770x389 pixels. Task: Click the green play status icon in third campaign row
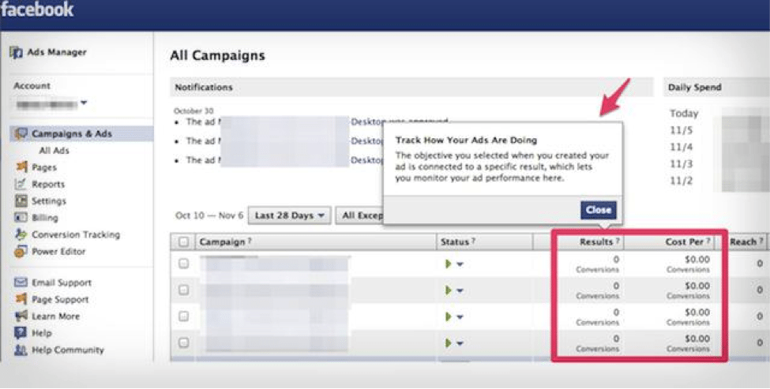448,317
